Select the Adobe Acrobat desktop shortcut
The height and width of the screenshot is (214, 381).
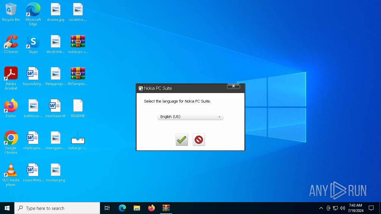pyautogui.click(x=11, y=78)
